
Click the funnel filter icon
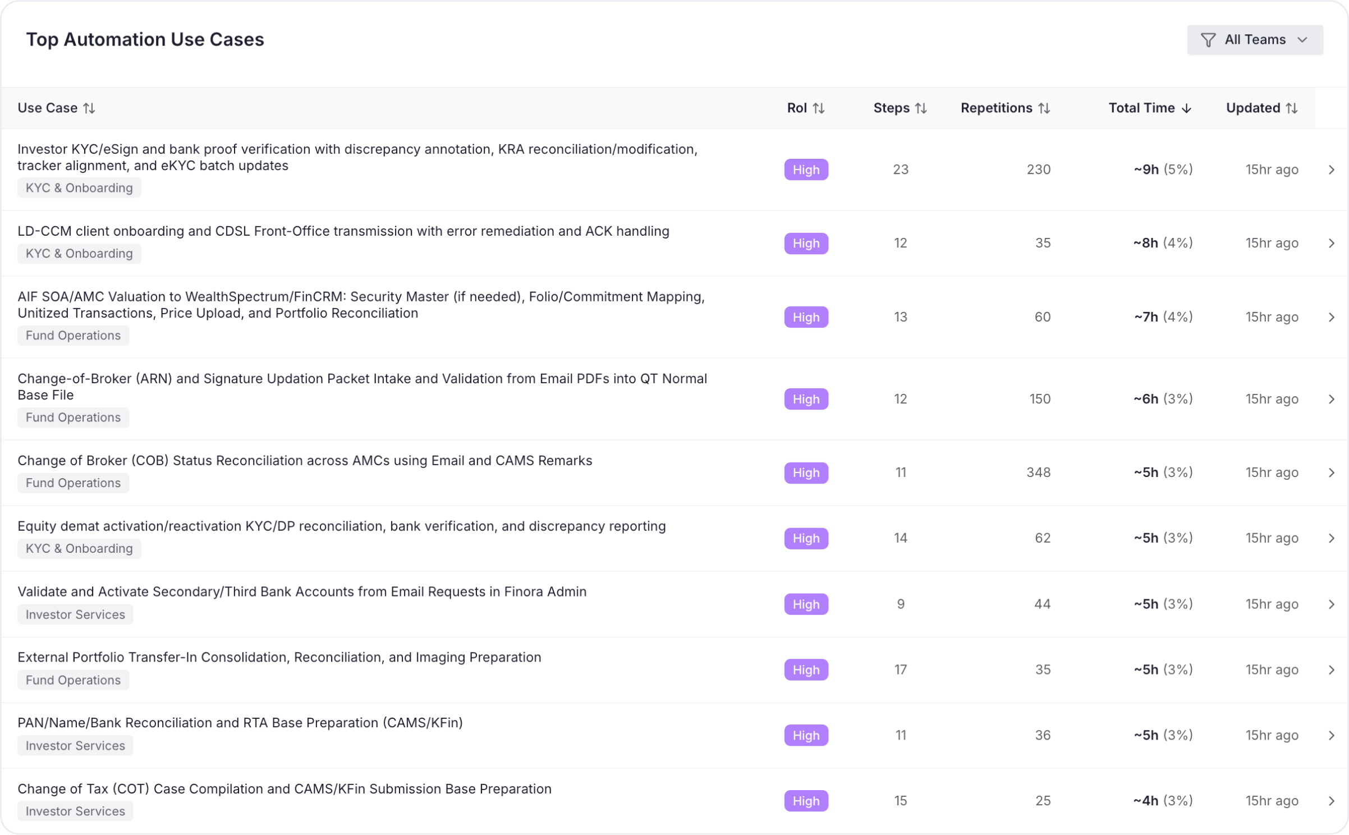tap(1208, 40)
